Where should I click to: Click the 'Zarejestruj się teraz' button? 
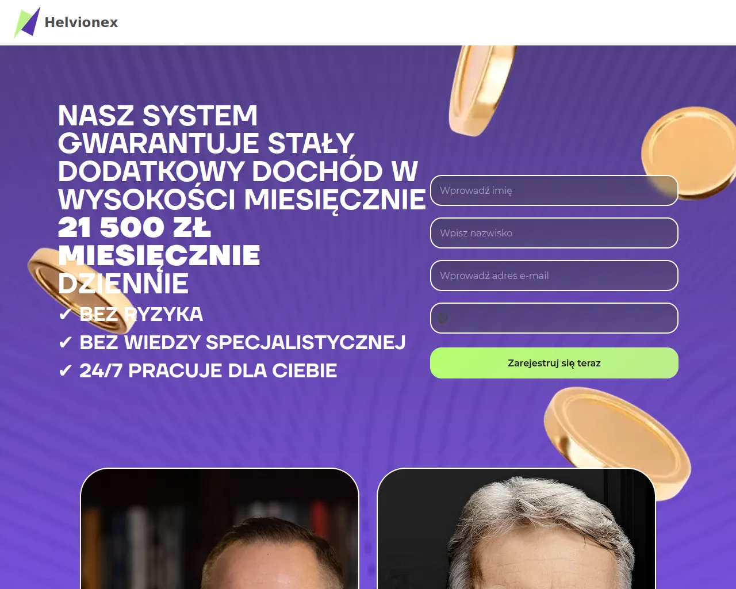pyautogui.click(x=554, y=363)
